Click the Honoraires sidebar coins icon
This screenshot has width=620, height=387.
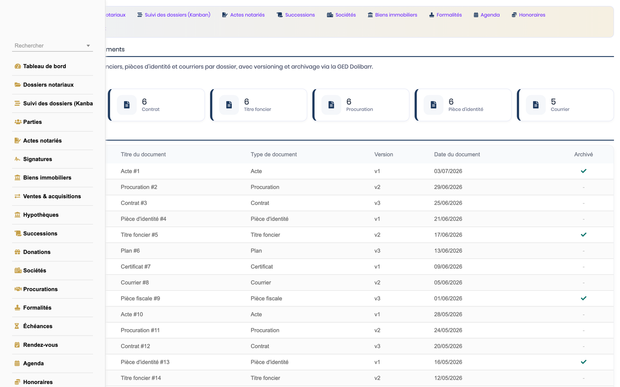click(18, 382)
